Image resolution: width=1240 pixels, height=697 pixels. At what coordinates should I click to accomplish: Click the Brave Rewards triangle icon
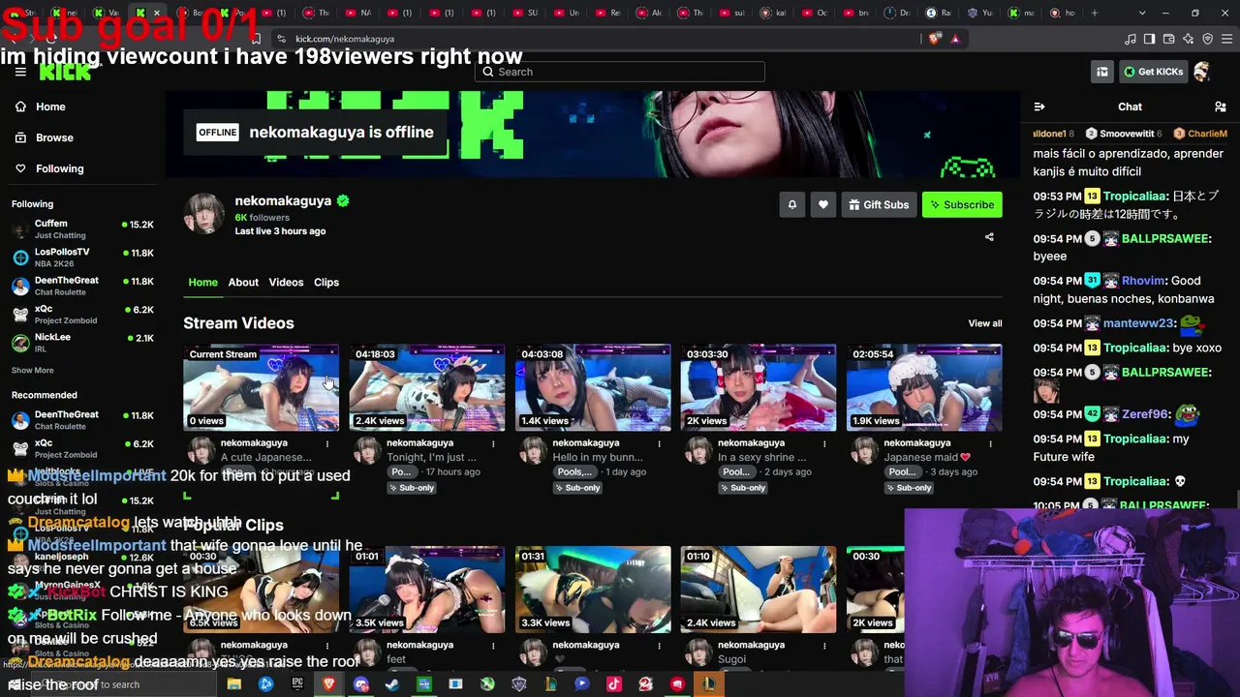[x=955, y=39]
